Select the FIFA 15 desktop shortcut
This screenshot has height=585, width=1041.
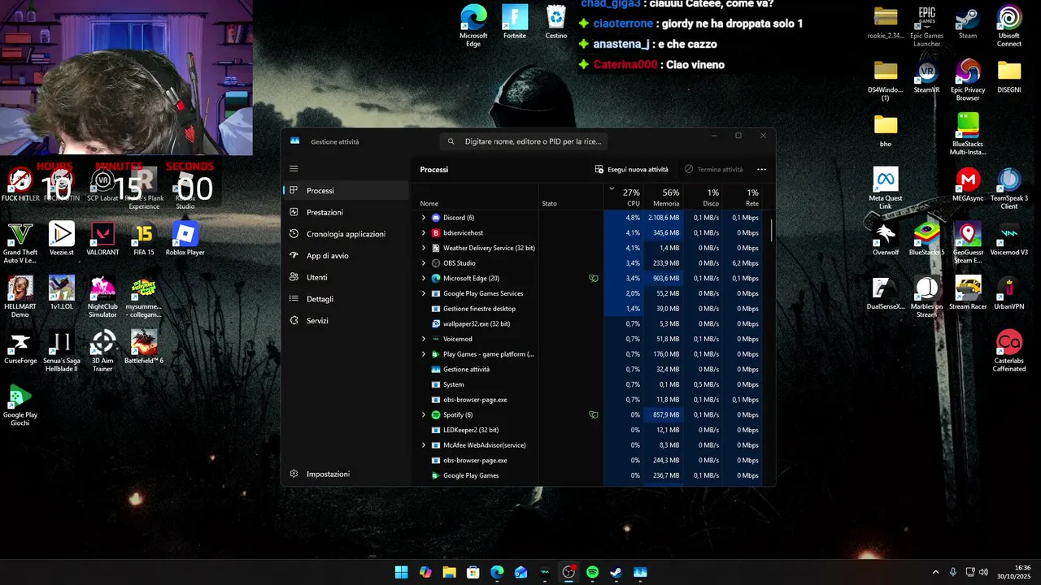coord(144,239)
